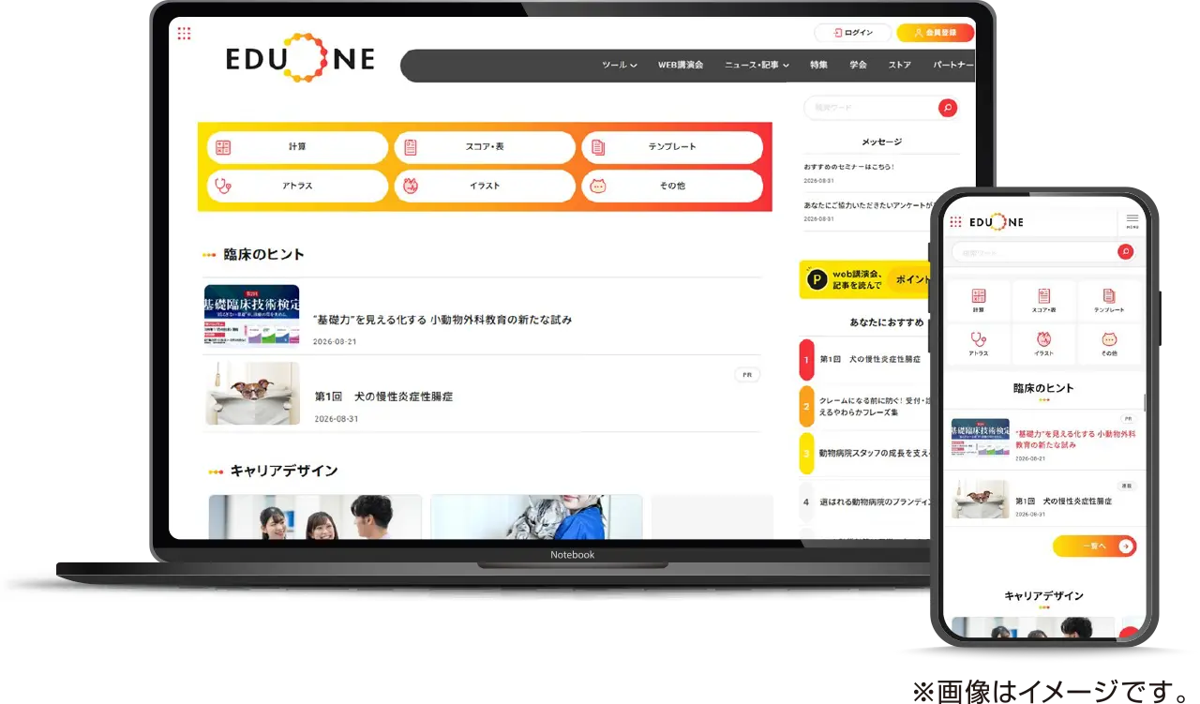Click the EDUONE logo on laptop
Viewport: 1200px width, 704px height.
pos(300,59)
